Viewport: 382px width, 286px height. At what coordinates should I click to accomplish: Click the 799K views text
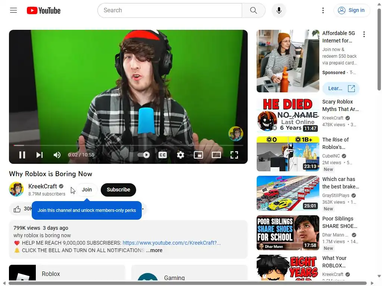coord(27,228)
